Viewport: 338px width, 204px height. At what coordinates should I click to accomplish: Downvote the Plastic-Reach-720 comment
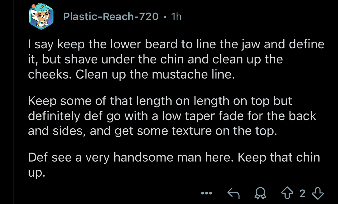(x=318, y=193)
